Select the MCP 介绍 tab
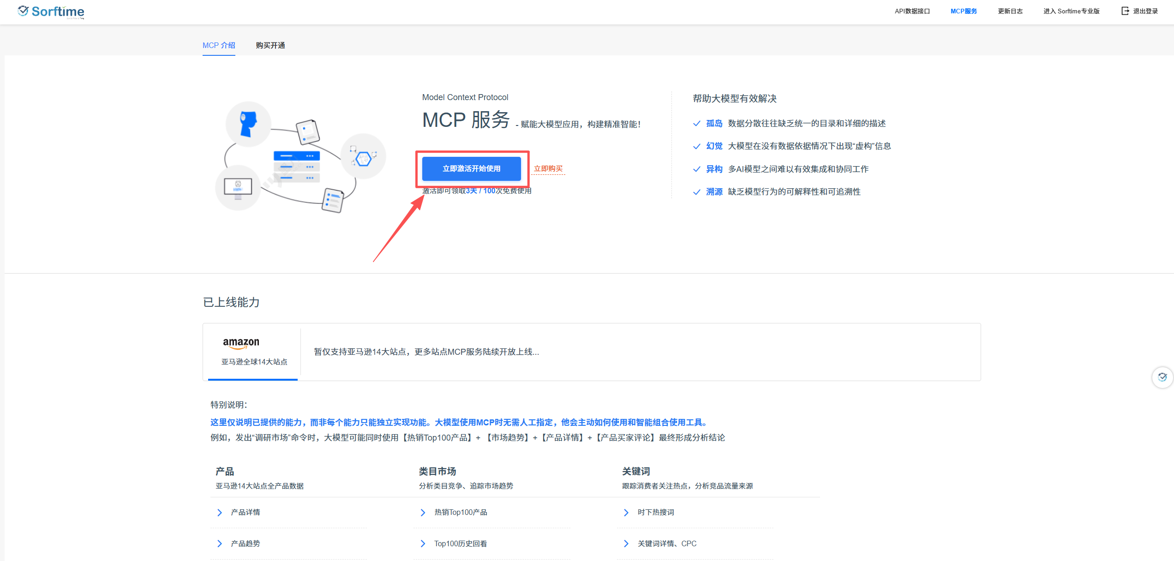The image size is (1174, 561). (219, 45)
